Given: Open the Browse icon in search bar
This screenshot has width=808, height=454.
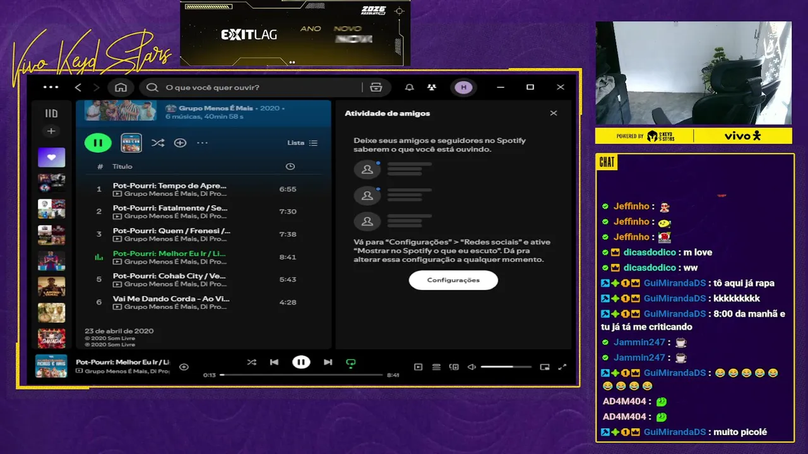Looking at the screenshot, I should [x=376, y=87].
